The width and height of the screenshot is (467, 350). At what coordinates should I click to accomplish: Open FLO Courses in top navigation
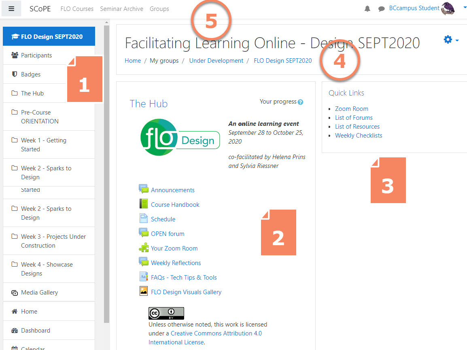pyautogui.click(x=77, y=9)
